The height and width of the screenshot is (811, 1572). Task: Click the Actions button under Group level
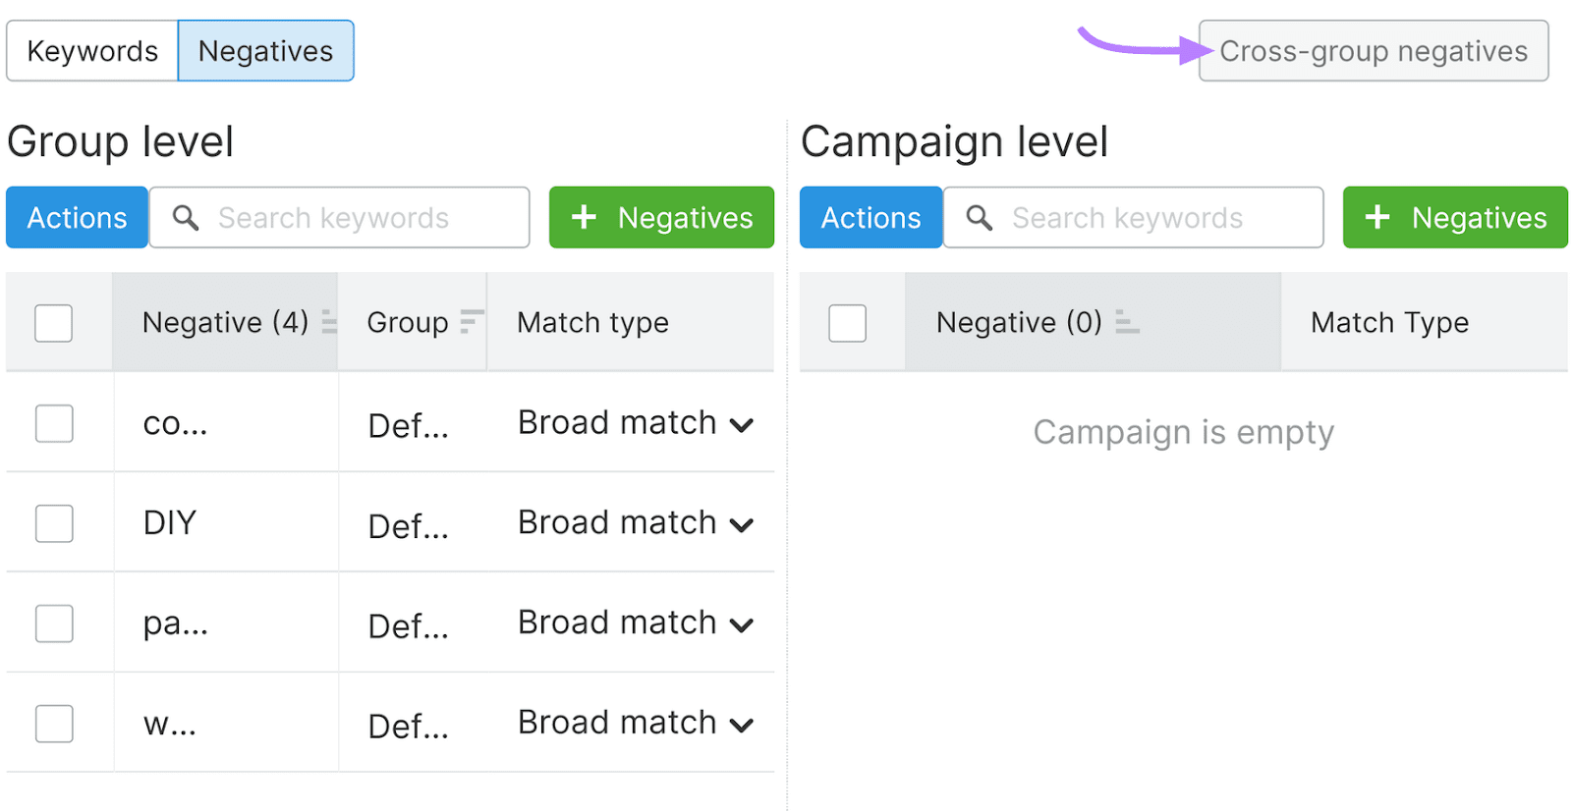pos(76,217)
